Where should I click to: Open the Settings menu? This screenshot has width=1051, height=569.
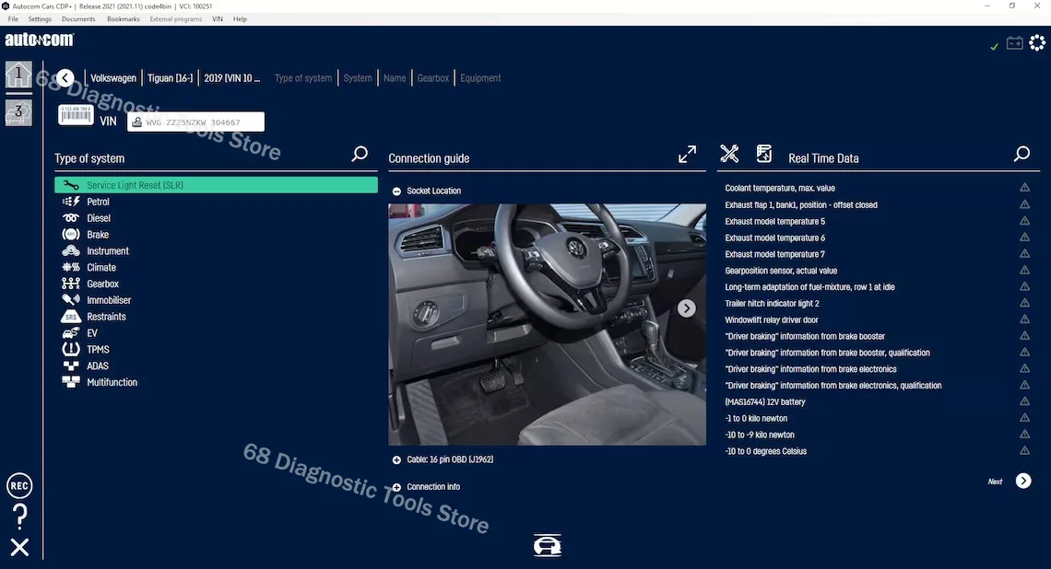point(40,18)
